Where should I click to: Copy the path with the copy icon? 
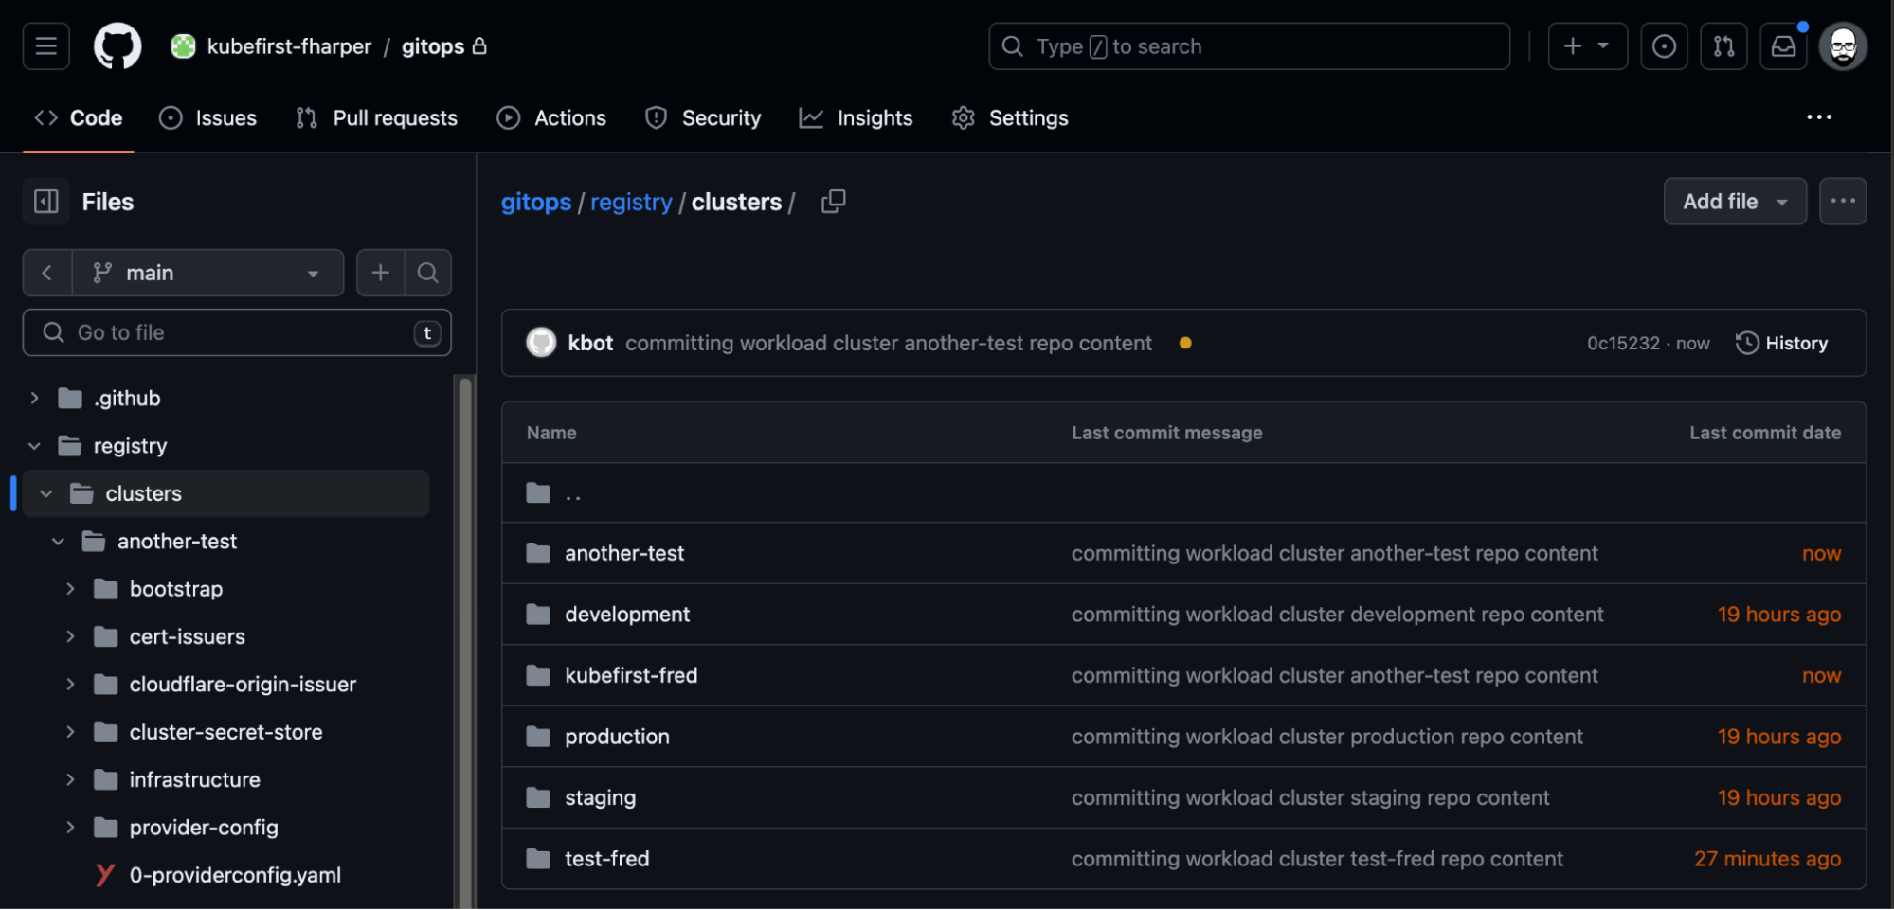833,201
